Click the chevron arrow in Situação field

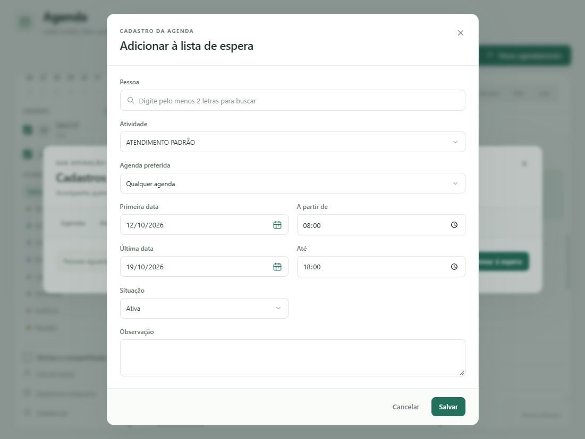(278, 308)
